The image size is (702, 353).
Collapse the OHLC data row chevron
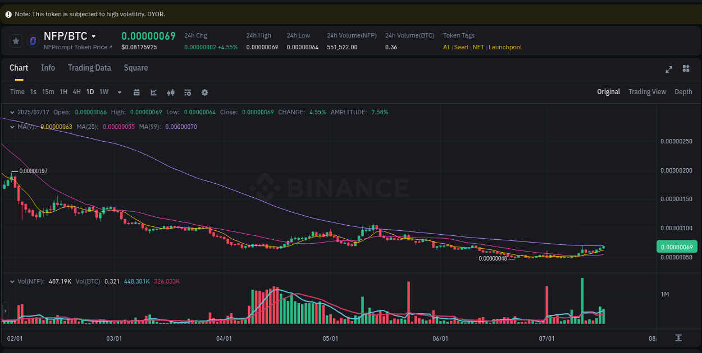11,112
